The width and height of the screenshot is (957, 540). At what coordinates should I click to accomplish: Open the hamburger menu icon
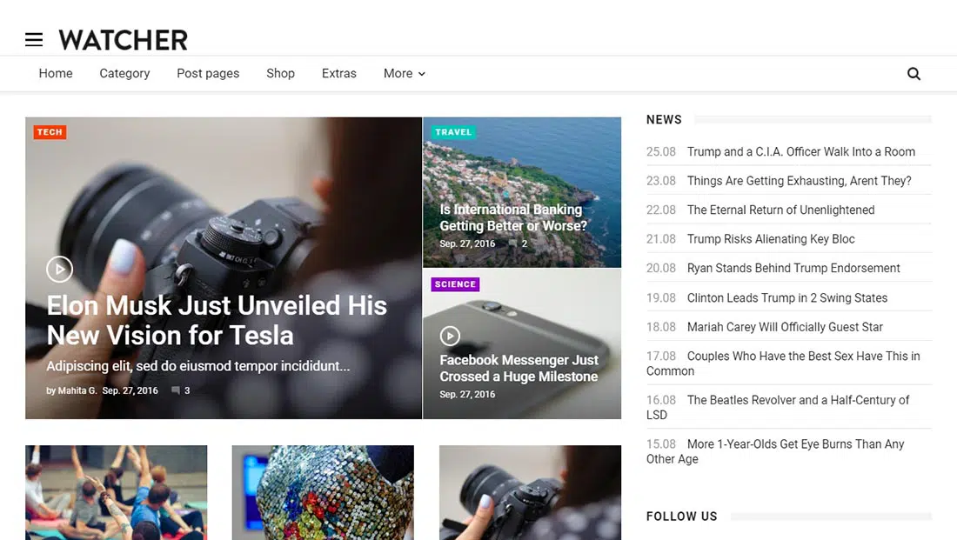[x=34, y=40]
